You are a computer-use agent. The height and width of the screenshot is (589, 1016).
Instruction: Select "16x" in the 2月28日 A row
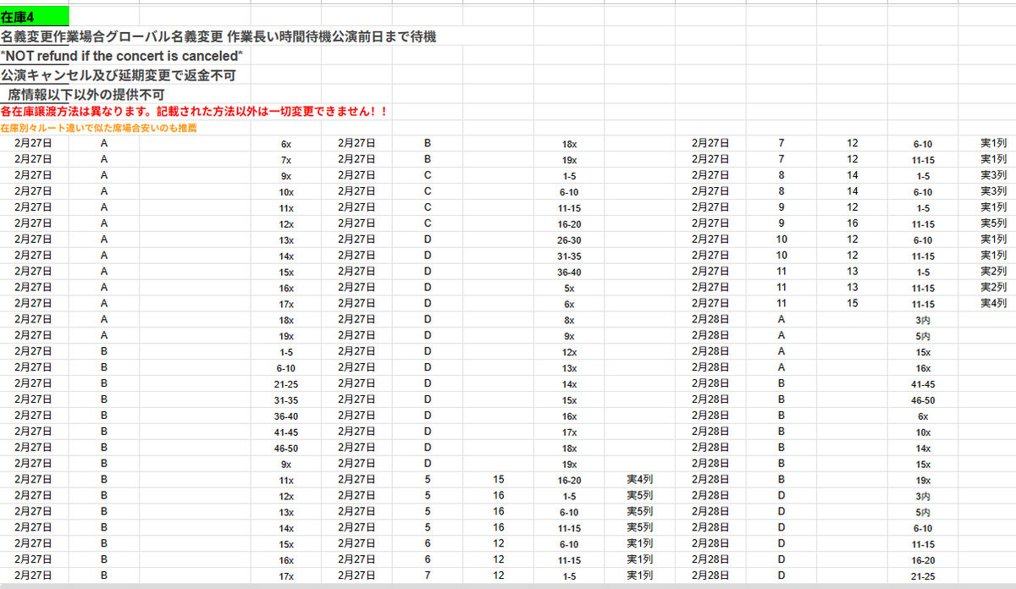(923, 368)
